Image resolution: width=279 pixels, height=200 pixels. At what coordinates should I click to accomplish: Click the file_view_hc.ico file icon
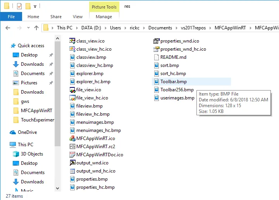coord(72,98)
